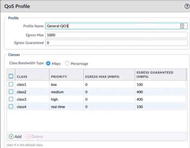Open priority cell showing real-time
The width and height of the screenshot is (190, 148).
coord(66,107)
